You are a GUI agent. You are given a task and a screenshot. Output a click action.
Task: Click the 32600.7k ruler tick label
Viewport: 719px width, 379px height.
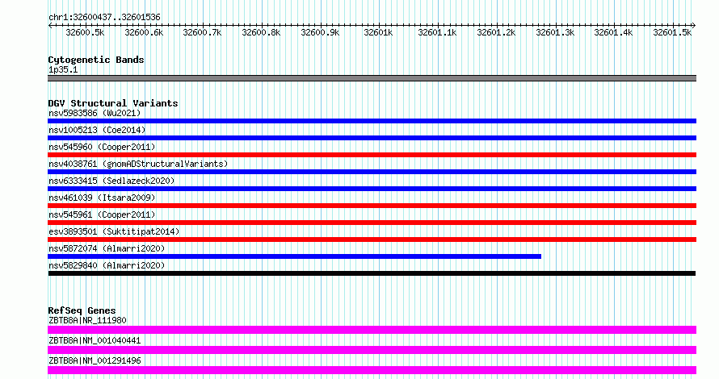point(202,32)
